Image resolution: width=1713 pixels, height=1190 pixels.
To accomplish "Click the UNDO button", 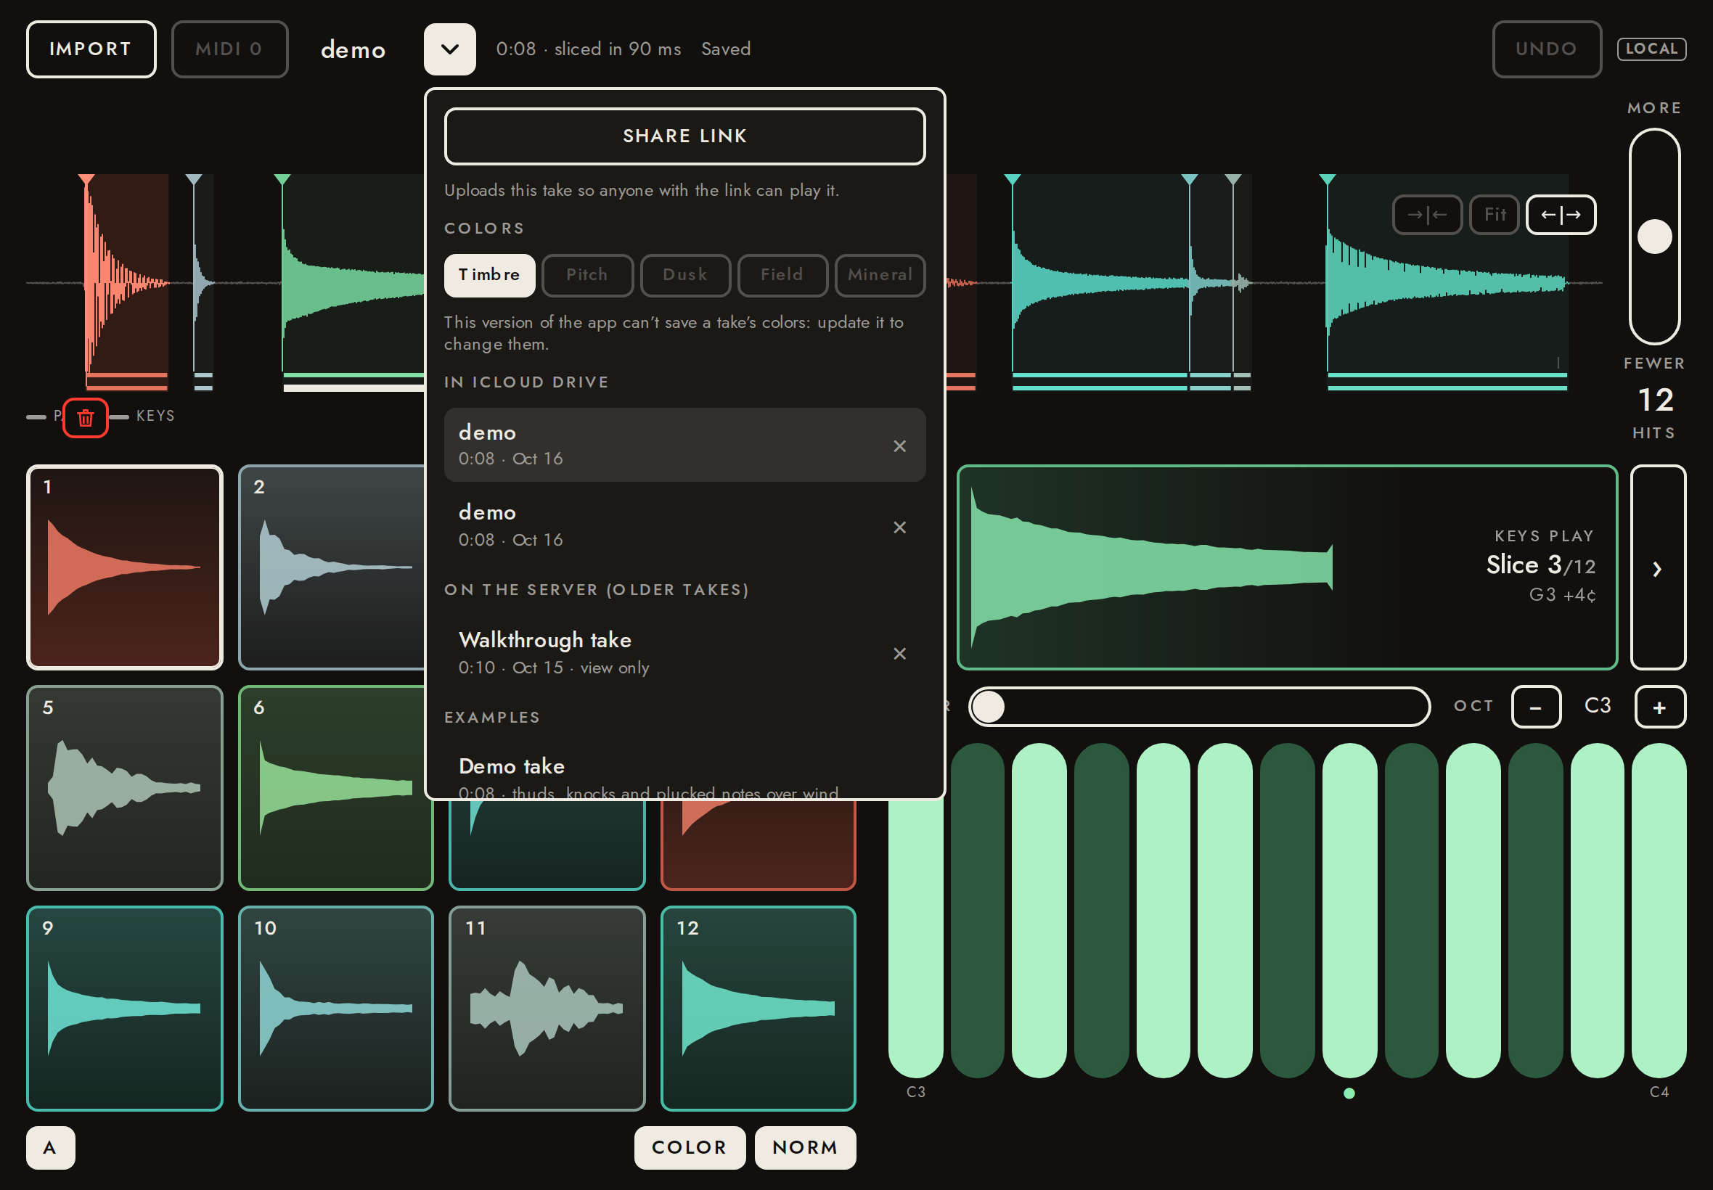I will pyautogui.click(x=1546, y=49).
